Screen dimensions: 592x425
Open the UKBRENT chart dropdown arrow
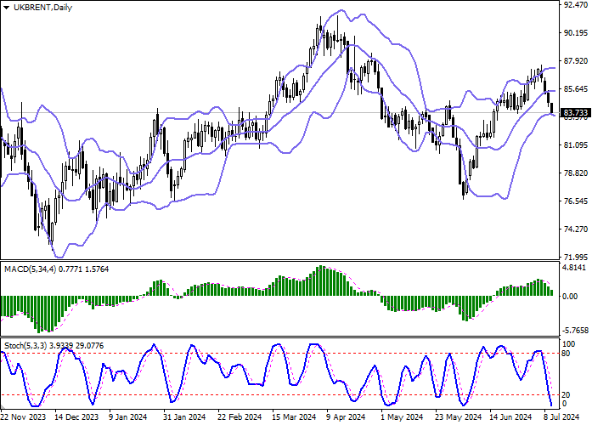(x=7, y=8)
